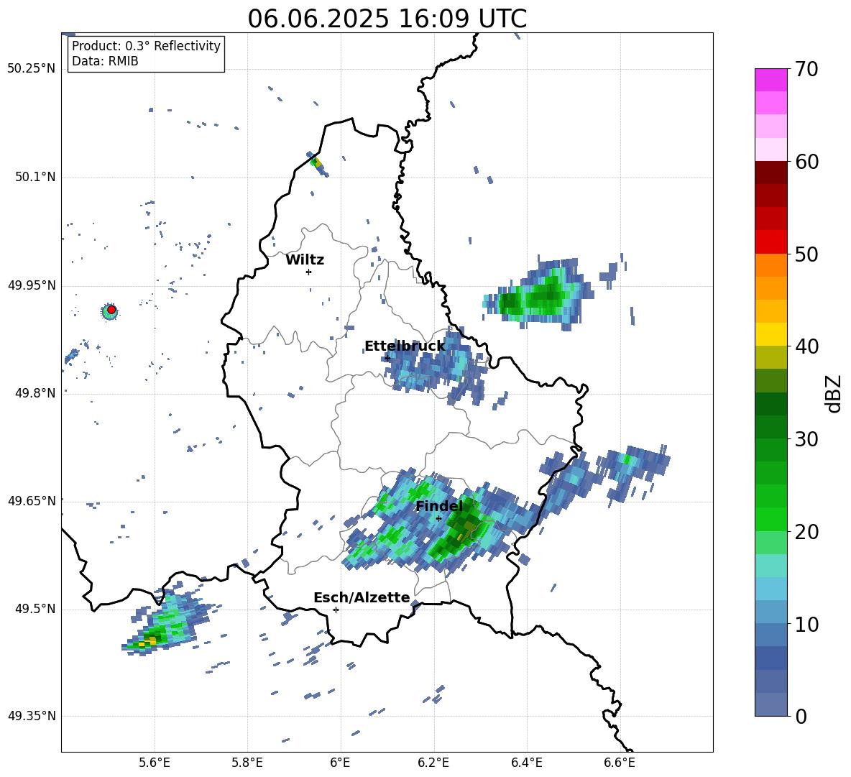Viewport: 851px width, 777px height.
Task: Click the 10 colorbar tick label
Action: coord(806,624)
